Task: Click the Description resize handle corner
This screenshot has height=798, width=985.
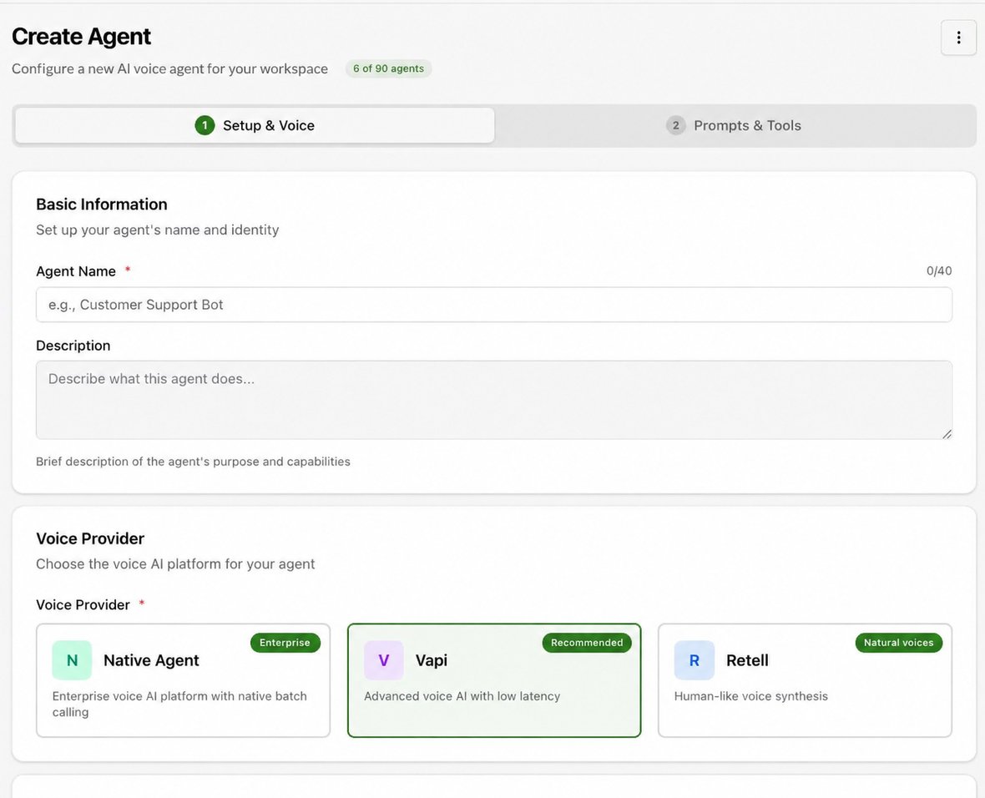Action: (x=947, y=433)
